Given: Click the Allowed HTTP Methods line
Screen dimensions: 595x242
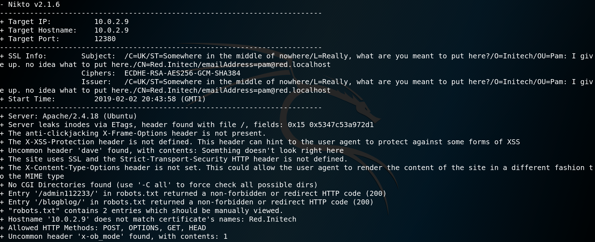Looking at the screenshot, I should 103,228.
